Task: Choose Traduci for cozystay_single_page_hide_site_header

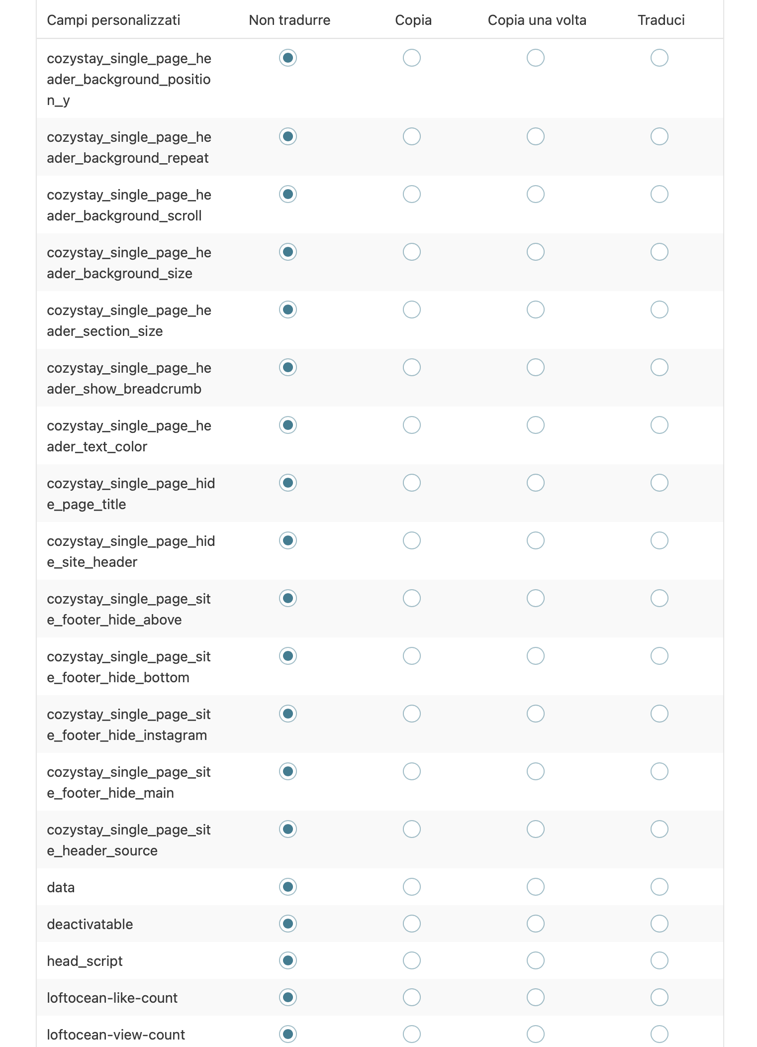Action: (x=660, y=540)
